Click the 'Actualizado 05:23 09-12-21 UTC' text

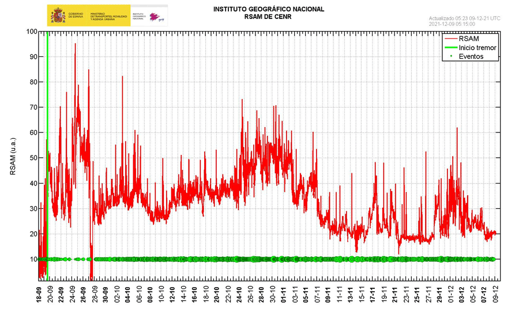[464, 18]
